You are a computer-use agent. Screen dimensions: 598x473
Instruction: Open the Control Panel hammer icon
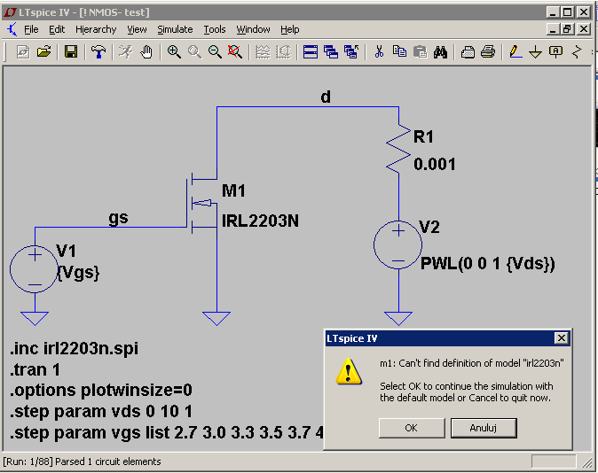click(x=98, y=51)
